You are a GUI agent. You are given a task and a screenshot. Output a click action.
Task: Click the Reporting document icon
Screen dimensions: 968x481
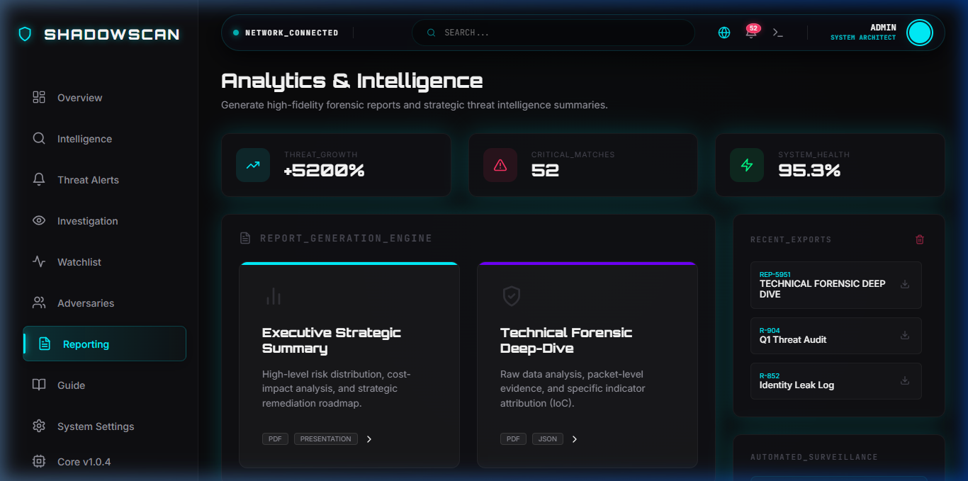pyautogui.click(x=45, y=344)
